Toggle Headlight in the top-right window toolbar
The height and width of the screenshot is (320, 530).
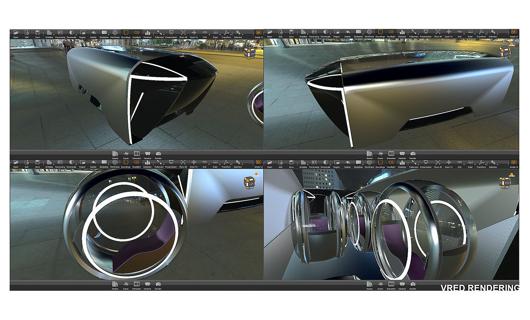391,33
